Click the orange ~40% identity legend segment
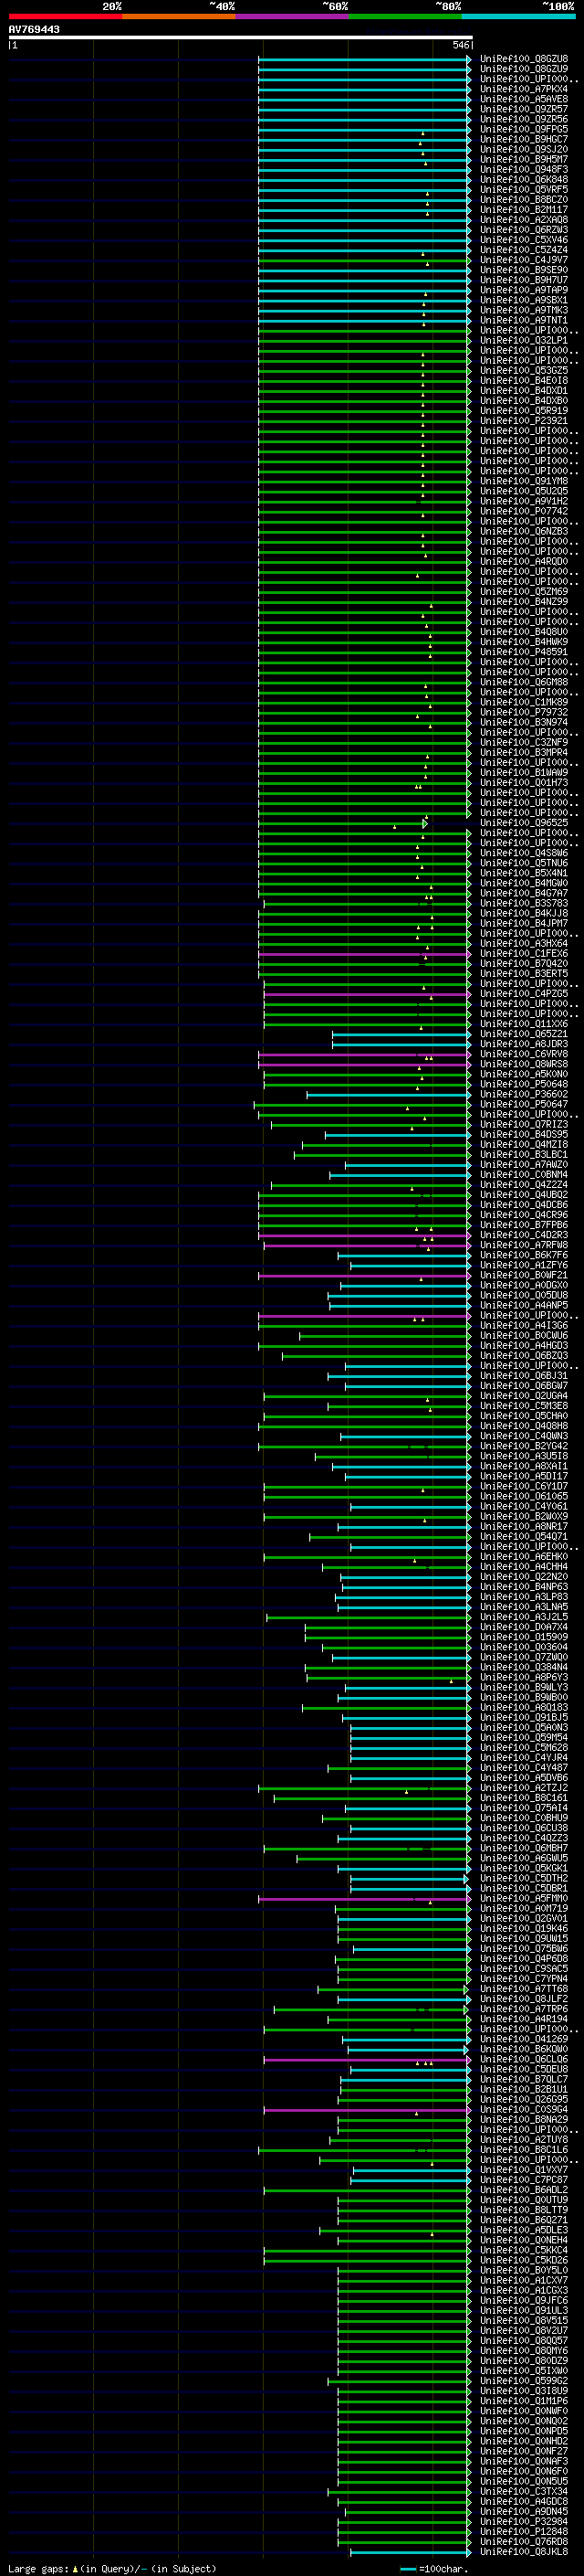 [179, 16]
